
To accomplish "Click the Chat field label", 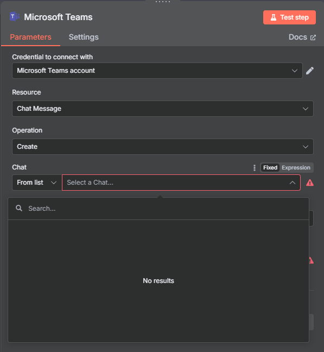I will [x=20, y=167].
